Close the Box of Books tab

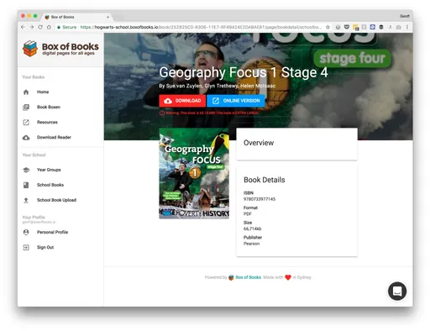click(x=107, y=17)
